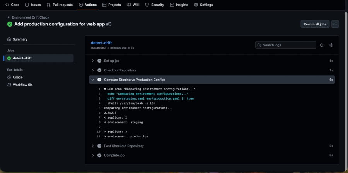Image resolution: width=348 pixels, height=173 pixels.
Task: Click log line "2,3c2,3"
Action: pyautogui.click(x=110, y=113)
